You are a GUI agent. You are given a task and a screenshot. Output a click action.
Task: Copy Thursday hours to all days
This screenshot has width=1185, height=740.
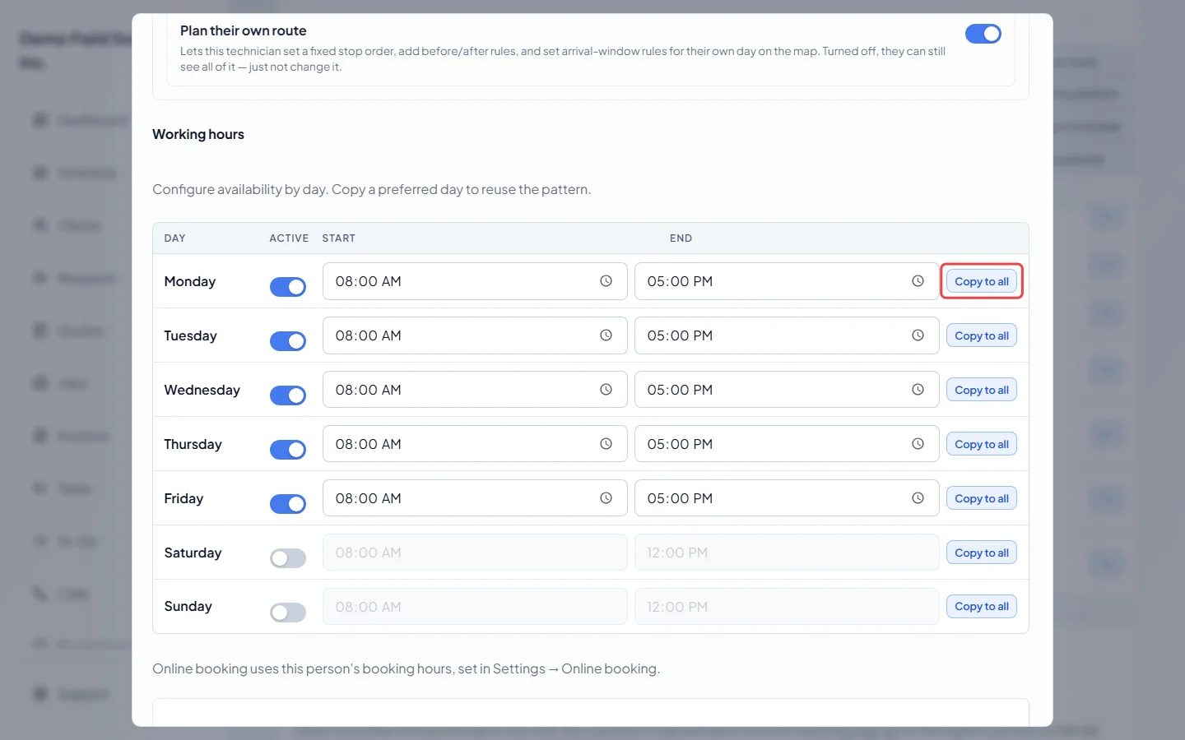coord(982,444)
